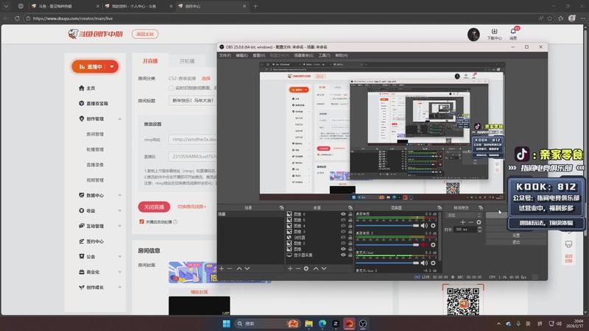Open 桌面音频 mixer gear settings
The image size is (589, 331).
point(433,226)
